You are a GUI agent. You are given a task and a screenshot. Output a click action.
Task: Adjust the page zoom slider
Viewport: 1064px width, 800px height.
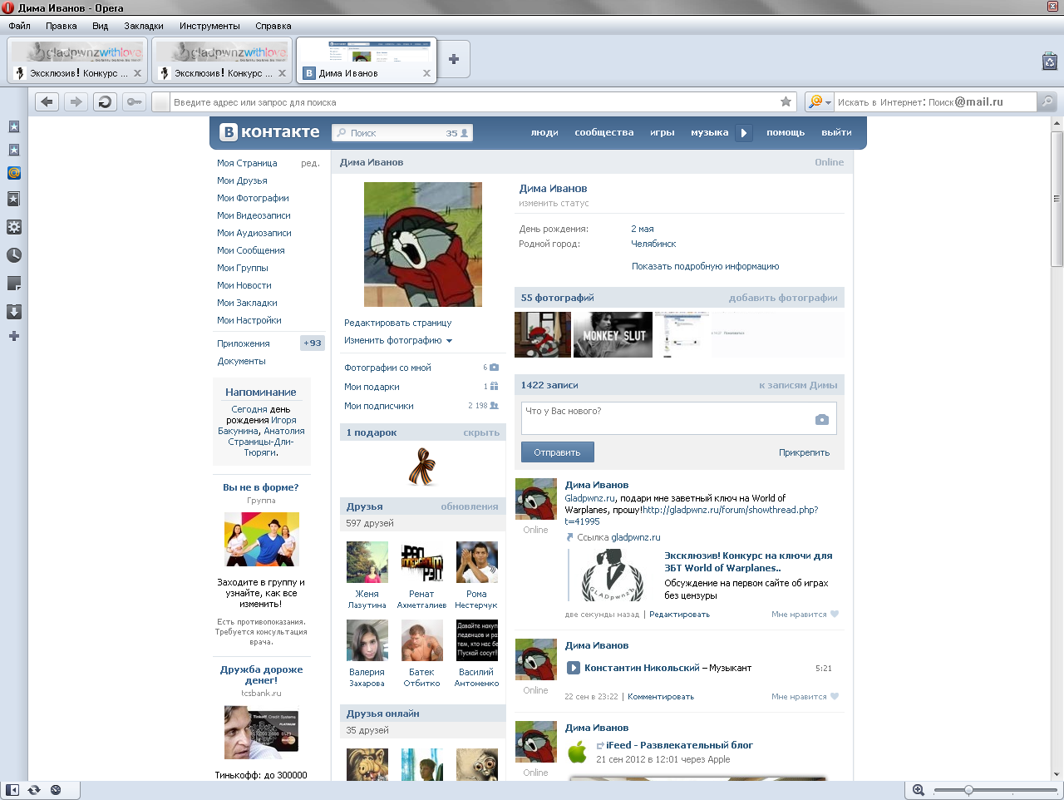point(968,789)
